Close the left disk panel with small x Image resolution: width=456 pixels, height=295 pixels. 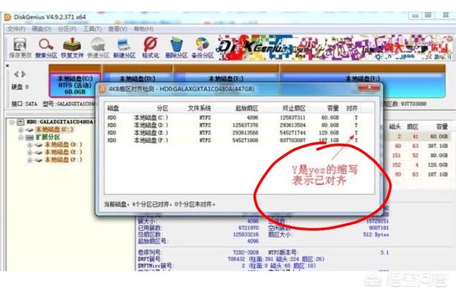tap(7, 66)
